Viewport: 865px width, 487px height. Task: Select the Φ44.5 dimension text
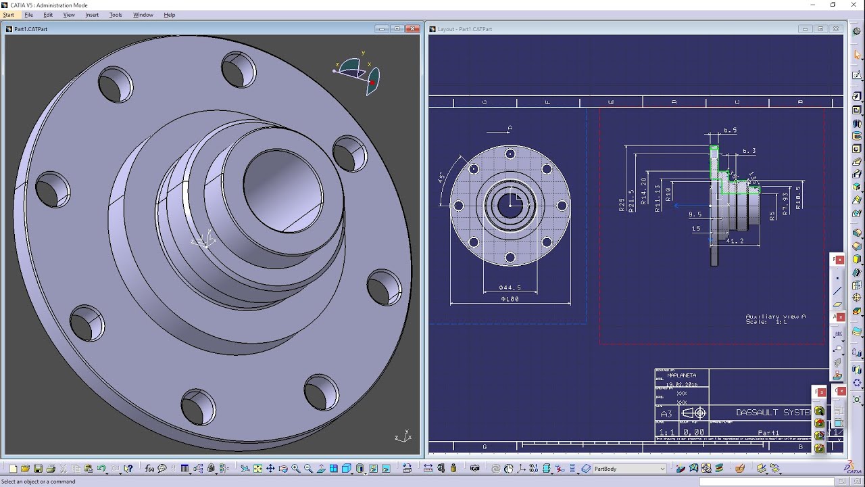[510, 288]
